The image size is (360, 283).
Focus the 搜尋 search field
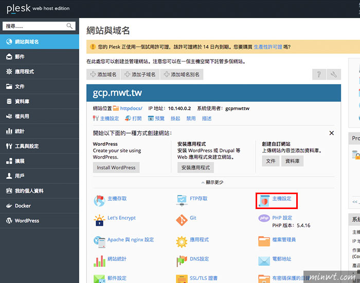pyautogui.click(x=39, y=26)
